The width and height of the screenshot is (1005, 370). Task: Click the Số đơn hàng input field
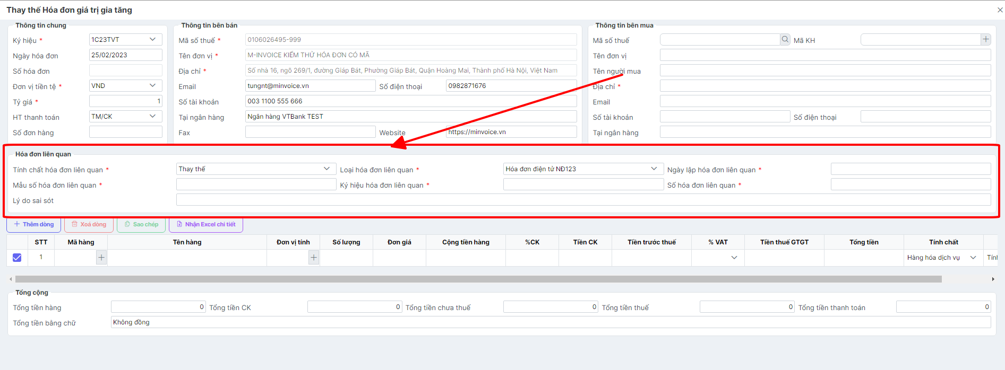126,132
